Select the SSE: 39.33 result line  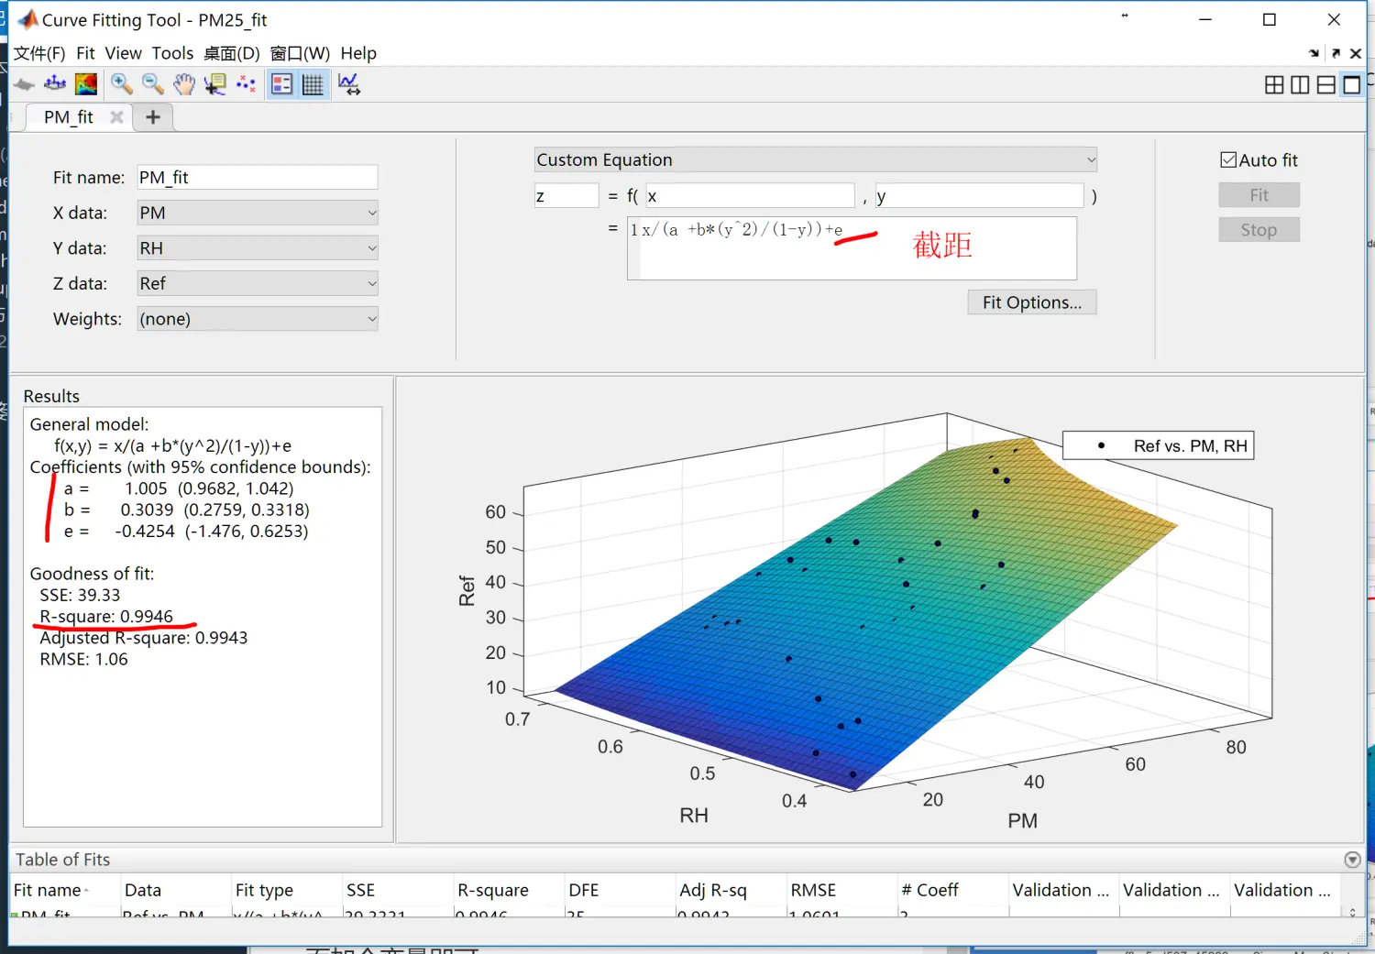click(80, 596)
